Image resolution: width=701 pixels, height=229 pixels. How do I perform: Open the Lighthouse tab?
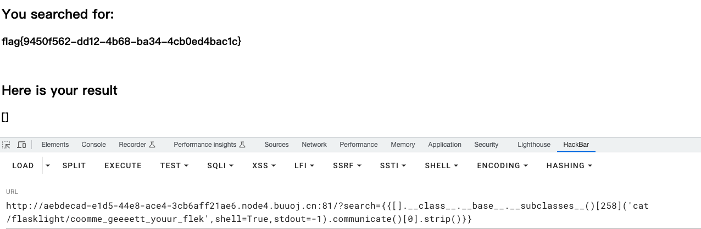point(533,145)
